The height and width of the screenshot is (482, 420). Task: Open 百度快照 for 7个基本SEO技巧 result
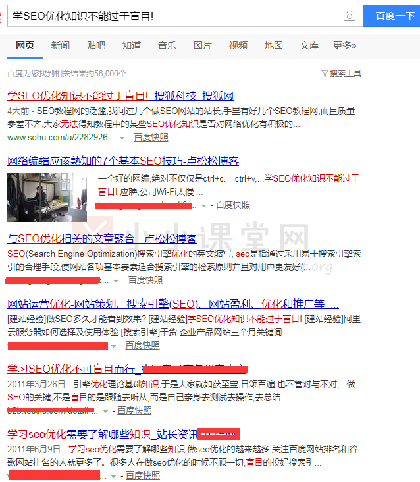pos(232,205)
